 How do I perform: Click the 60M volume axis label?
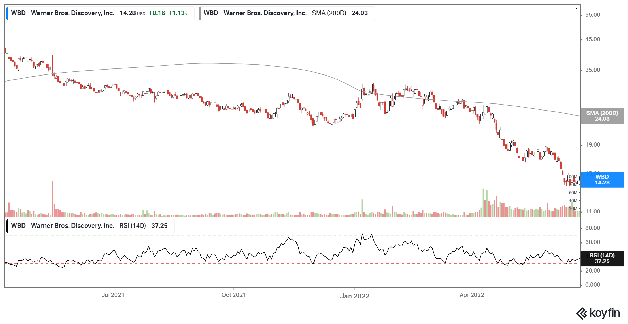[573, 193]
